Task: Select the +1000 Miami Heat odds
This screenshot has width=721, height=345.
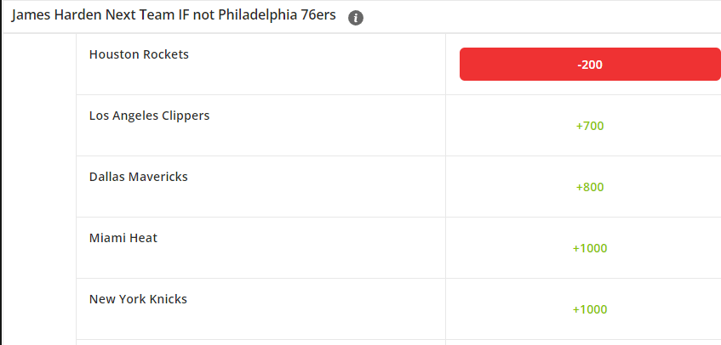Action: 590,248
